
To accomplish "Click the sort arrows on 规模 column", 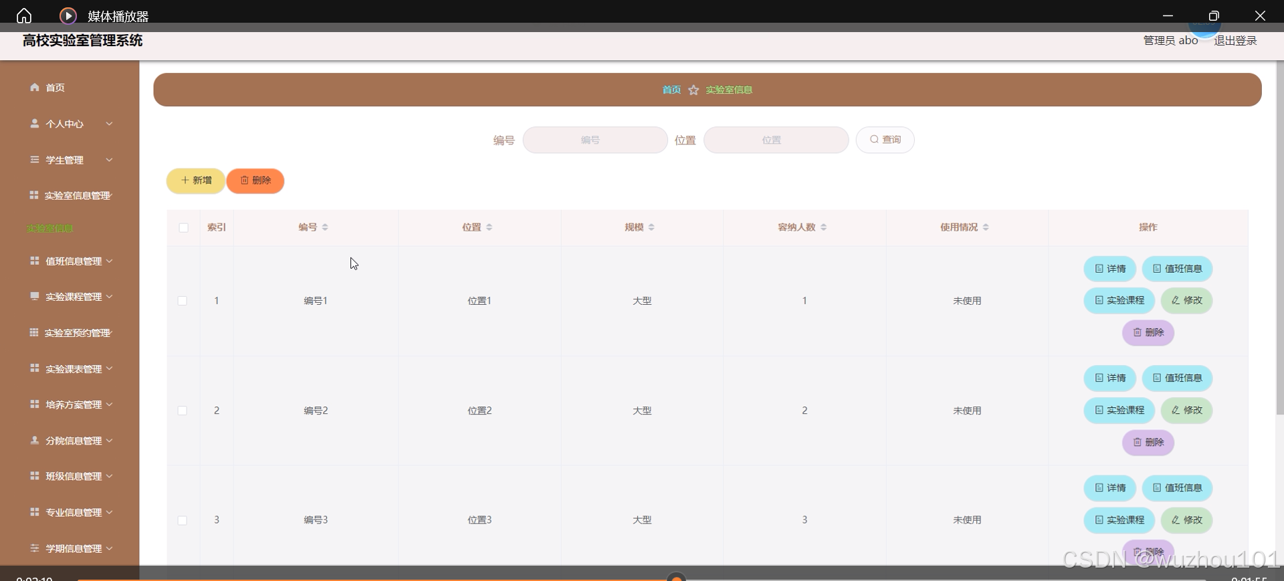I will (x=651, y=227).
